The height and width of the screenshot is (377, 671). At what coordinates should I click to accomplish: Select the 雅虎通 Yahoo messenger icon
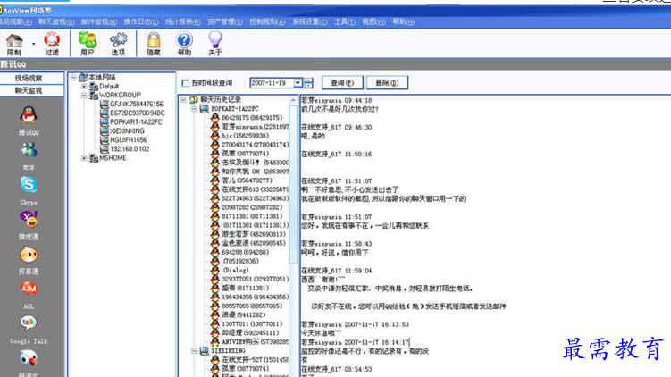[29, 219]
